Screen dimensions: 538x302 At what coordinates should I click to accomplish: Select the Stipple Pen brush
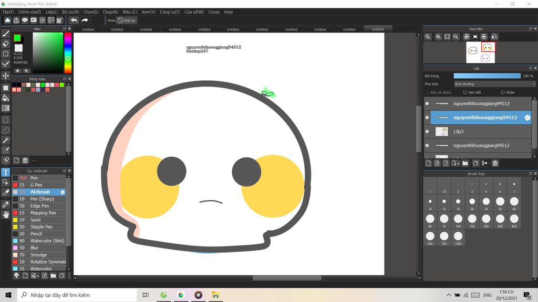pos(39,227)
